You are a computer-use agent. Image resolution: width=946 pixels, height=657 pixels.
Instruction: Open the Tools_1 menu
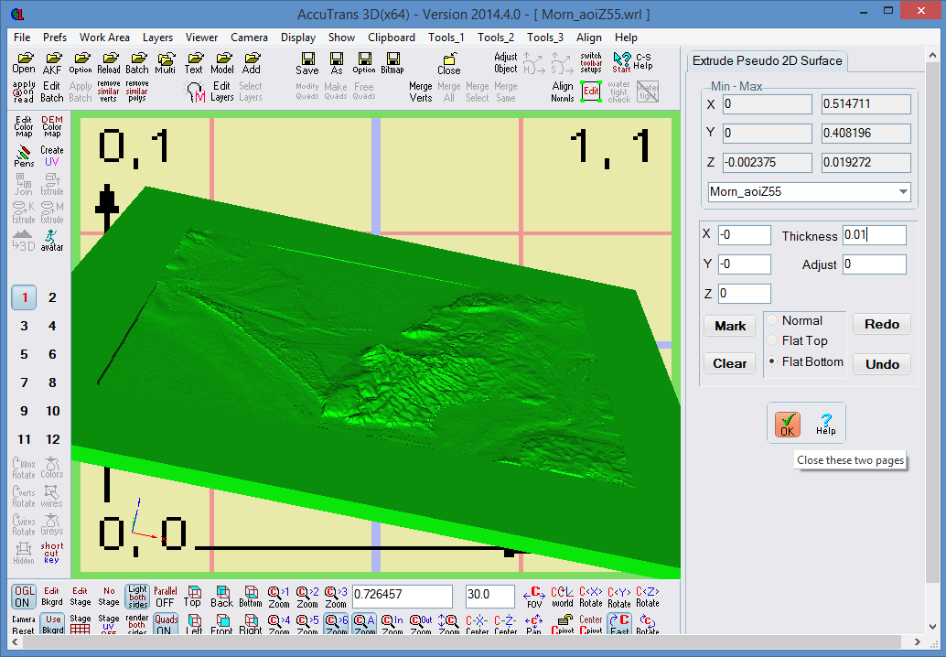tap(446, 38)
